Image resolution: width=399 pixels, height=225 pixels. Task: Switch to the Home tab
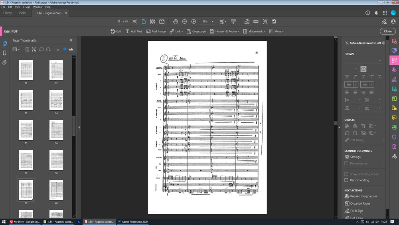8,13
